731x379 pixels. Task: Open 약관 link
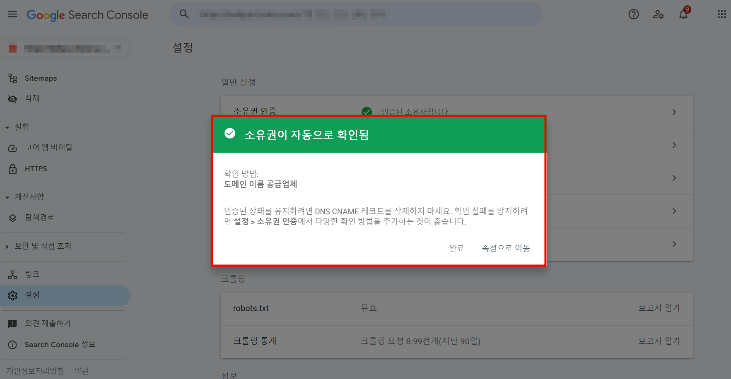click(x=82, y=371)
